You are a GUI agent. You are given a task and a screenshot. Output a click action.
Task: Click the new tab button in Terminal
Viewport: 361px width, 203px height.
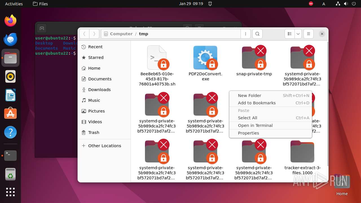tap(42, 28)
